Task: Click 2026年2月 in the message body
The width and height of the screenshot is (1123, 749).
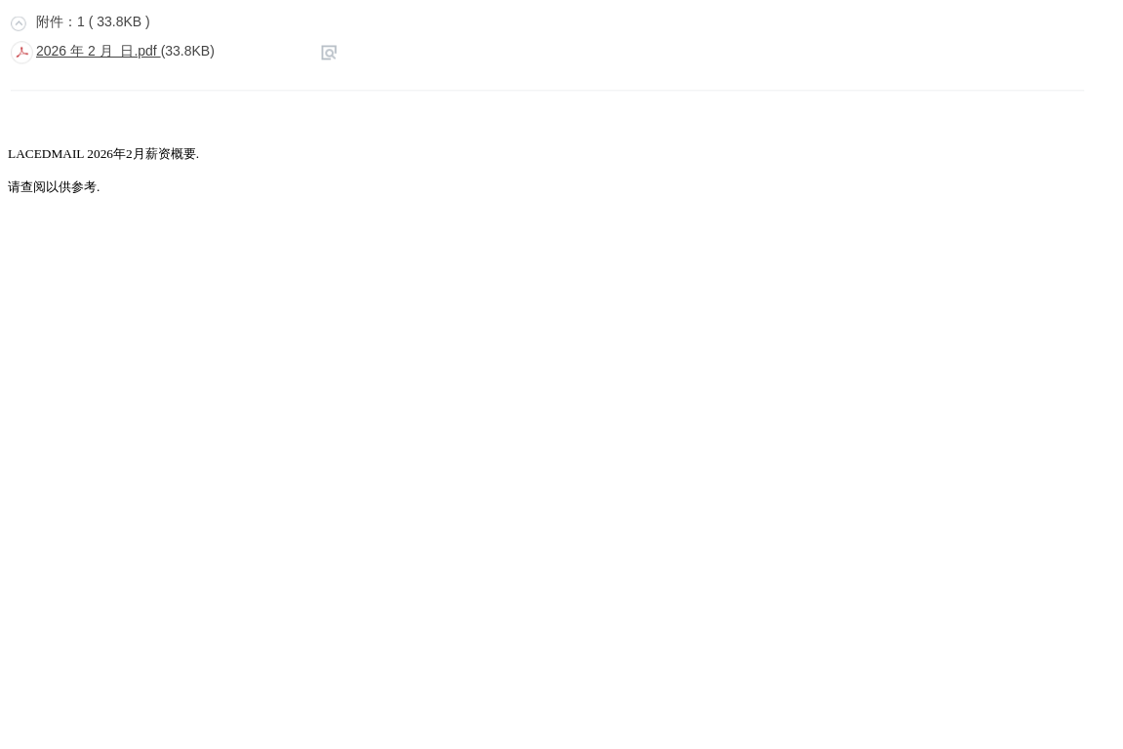Action: (x=115, y=154)
